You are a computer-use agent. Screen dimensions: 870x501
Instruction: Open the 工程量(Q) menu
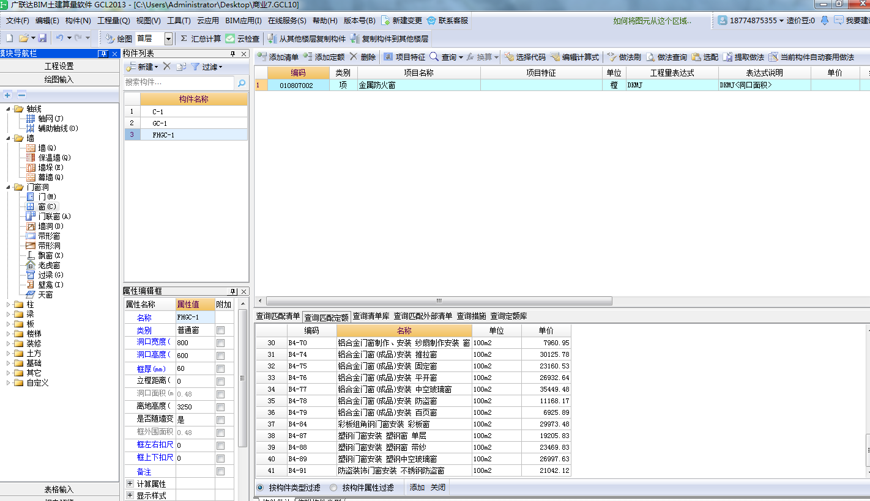114,20
